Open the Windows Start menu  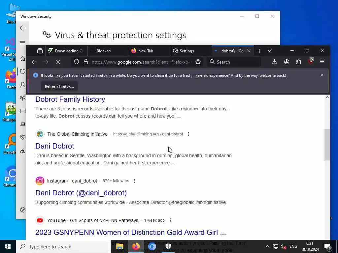click(8, 246)
